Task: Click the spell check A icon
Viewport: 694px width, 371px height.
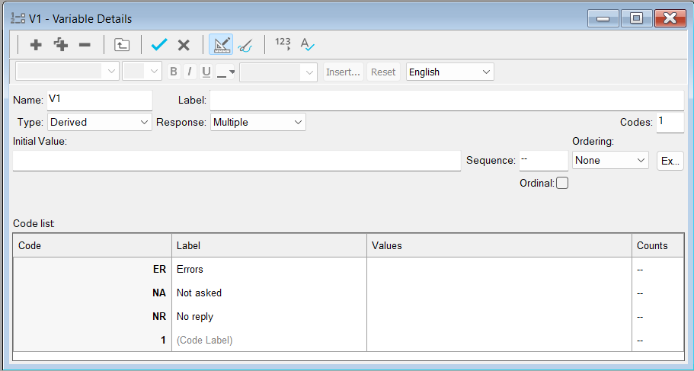Action: [307, 44]
